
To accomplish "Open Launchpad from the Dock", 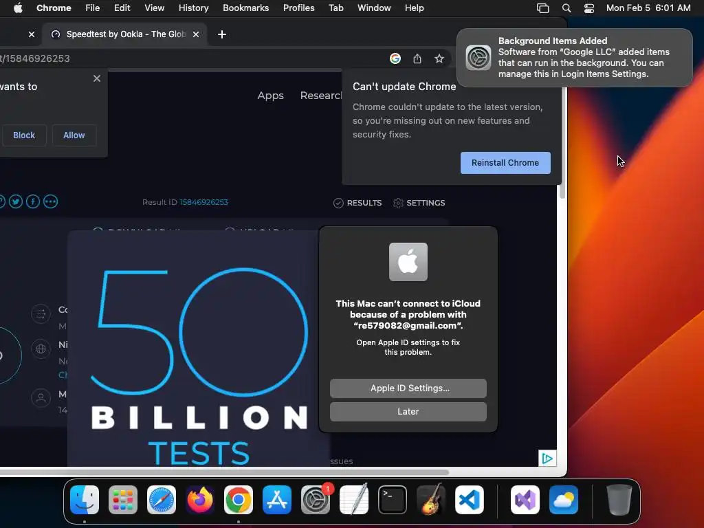I will 123,500.
